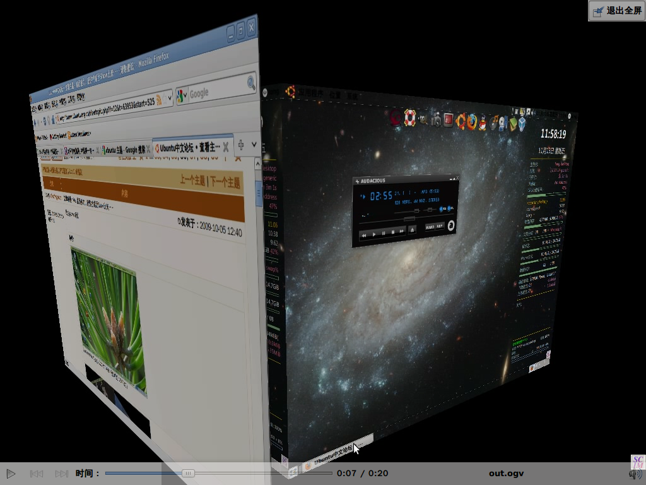
Task: Pause playback in Audacious
Action: tap(384, 234)
